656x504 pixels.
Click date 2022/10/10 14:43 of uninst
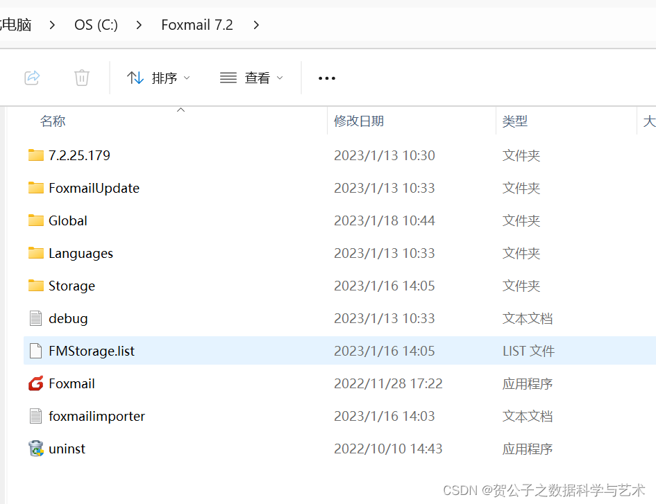pos(388,449)
